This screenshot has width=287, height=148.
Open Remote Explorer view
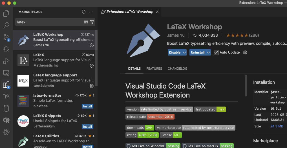pyautogui.click(x=6, y=73)
